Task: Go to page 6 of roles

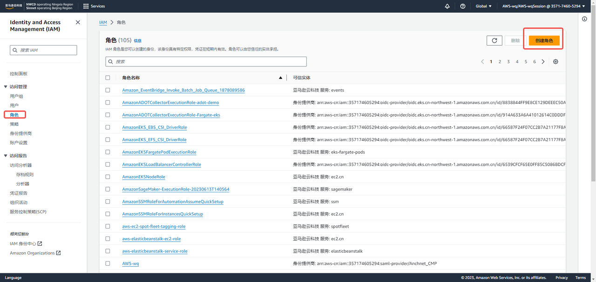Action: [x=535, y=61]
